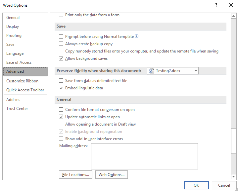
Task: Click inside the Mailing address text box
Action: tap(144, 156)
